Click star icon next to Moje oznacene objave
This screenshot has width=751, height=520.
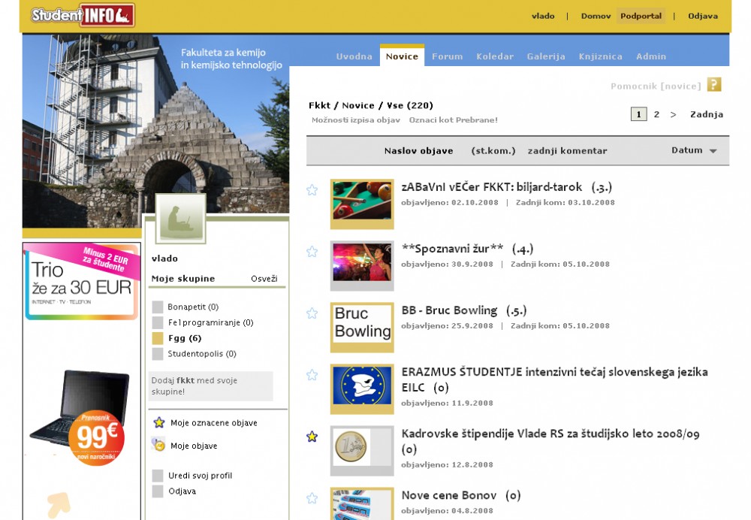click(158, 423)
